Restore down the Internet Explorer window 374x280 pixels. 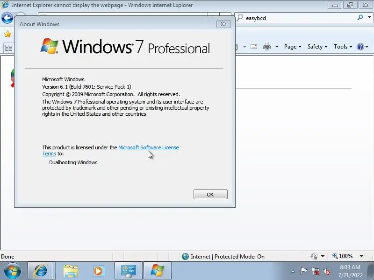tap(350, 5)
